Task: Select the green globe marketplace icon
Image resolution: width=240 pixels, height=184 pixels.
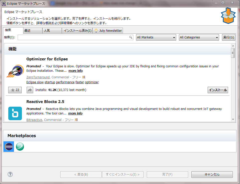Action: (x=20, y=147)
